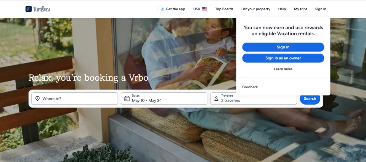Click the person icon in Travelers field
The width and height of the screenshot is (366, 162).
point(217,99)
